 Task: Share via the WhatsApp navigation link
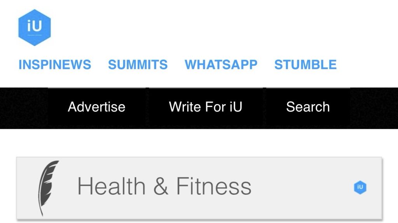221,64
